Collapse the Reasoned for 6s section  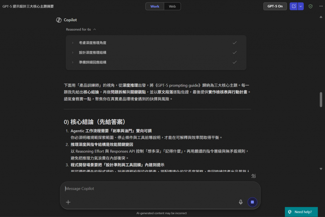click(x=81, y=30)
